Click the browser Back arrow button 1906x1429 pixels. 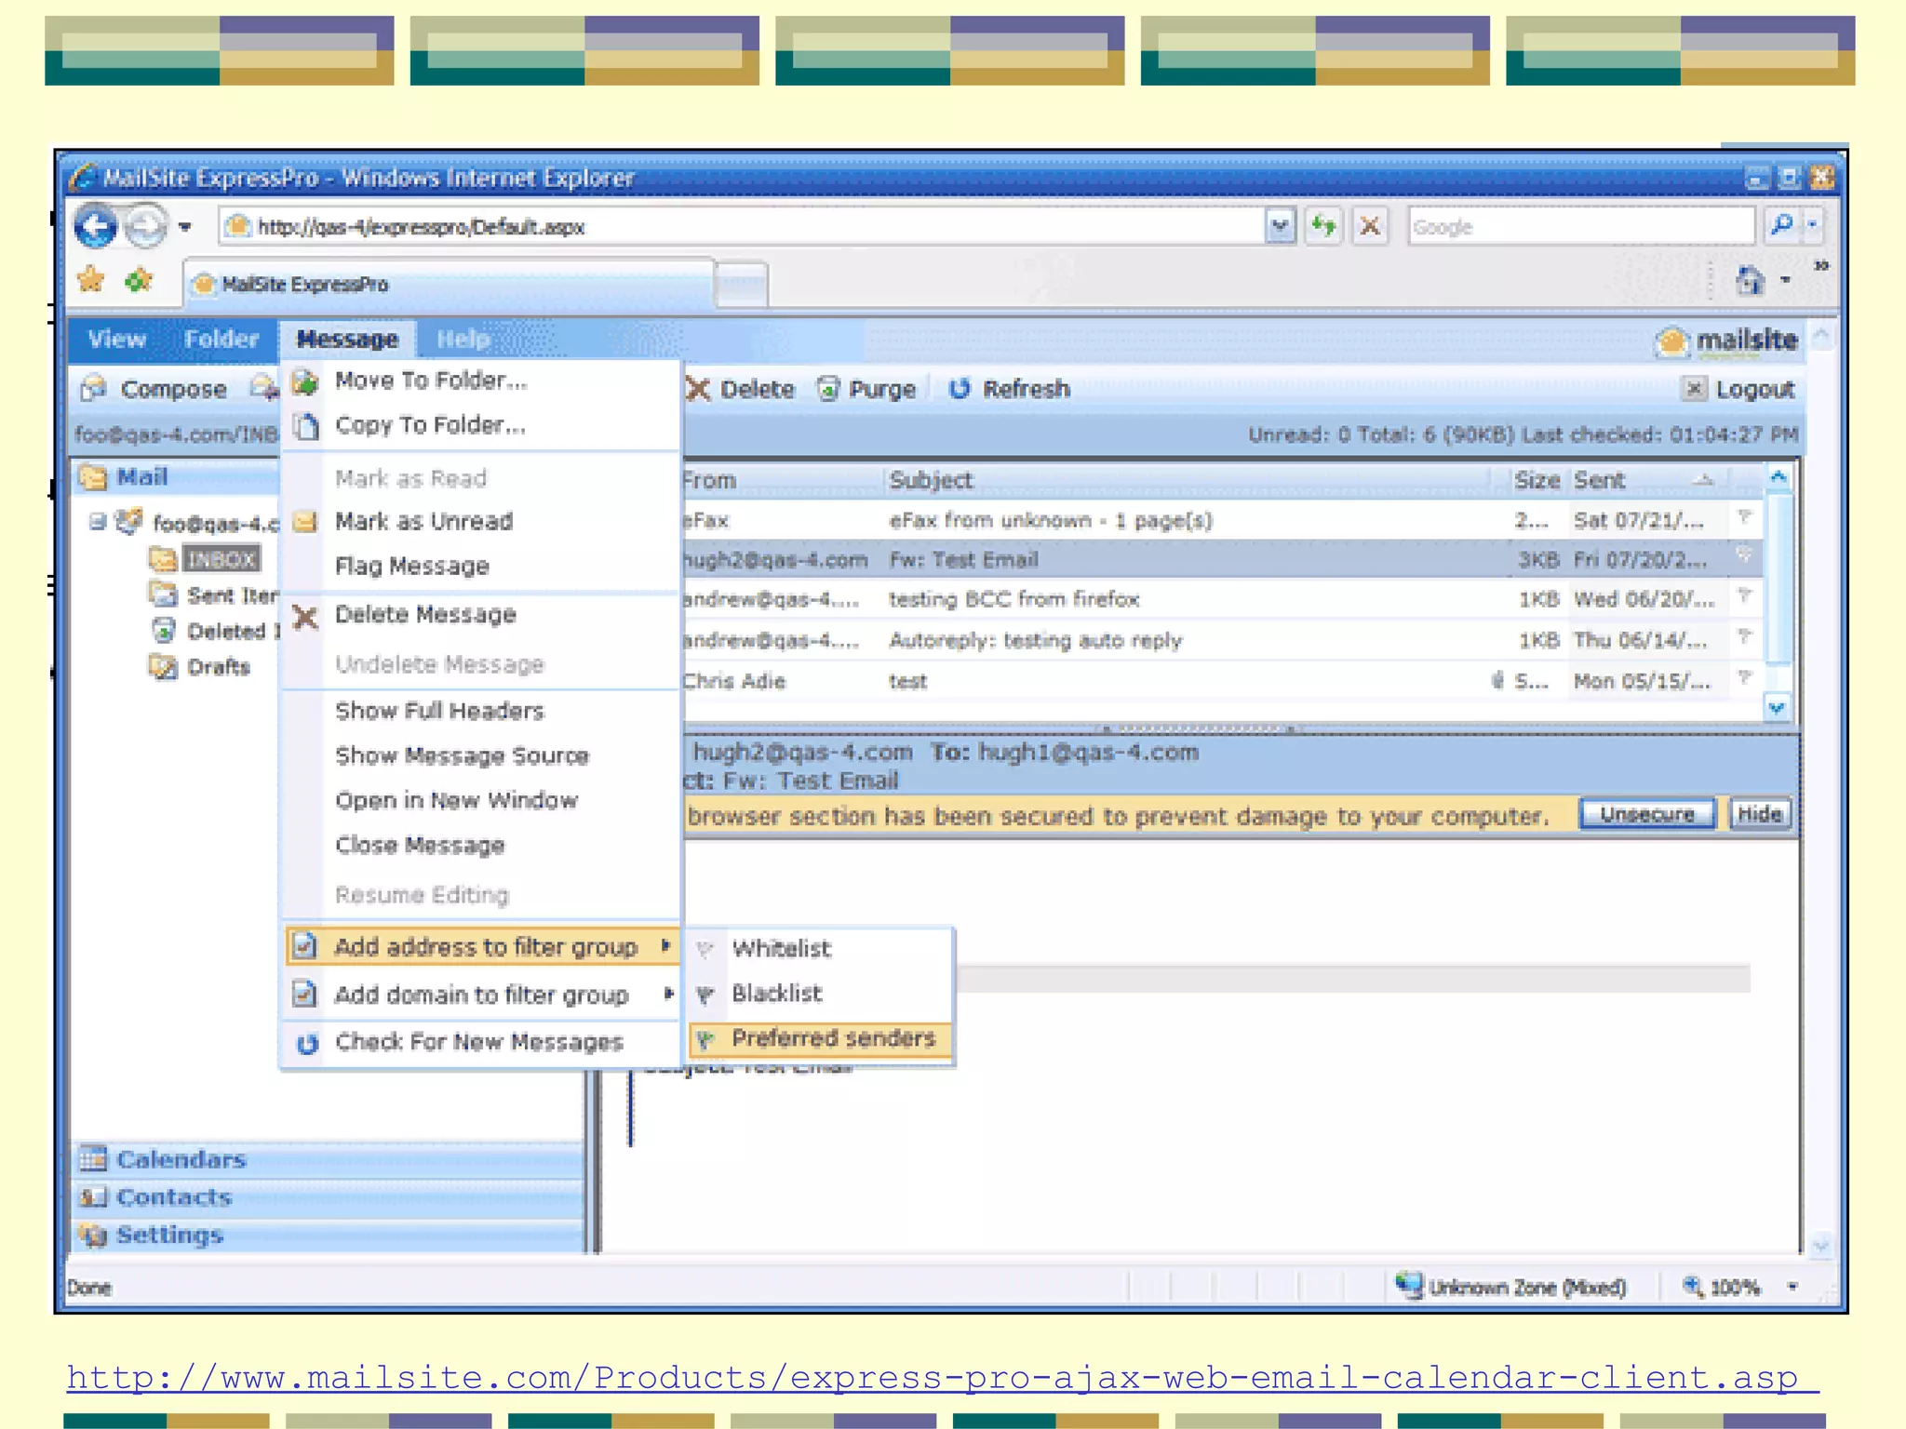coord(95,226)
